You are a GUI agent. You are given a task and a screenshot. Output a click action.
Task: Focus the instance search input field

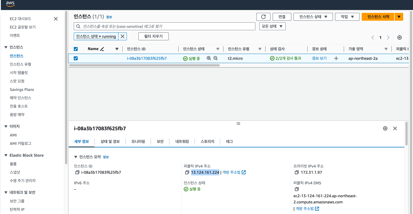tap(165, 26)
